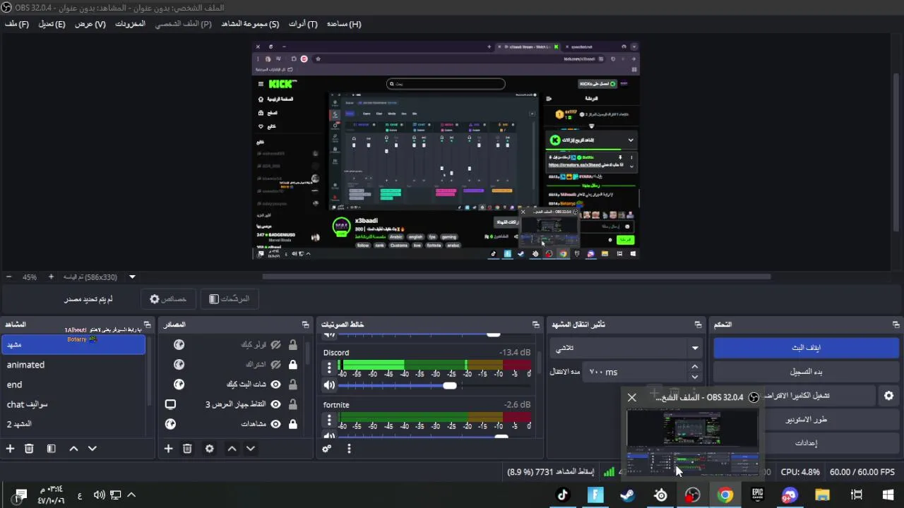Open virtual camera settings gear
The height and width of the screenshot is (508, 904).
click(x=889, y=397)
